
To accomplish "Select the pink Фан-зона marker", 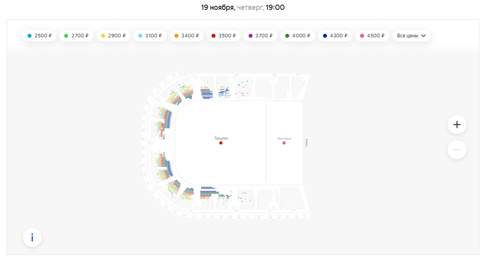I will 284,143.
